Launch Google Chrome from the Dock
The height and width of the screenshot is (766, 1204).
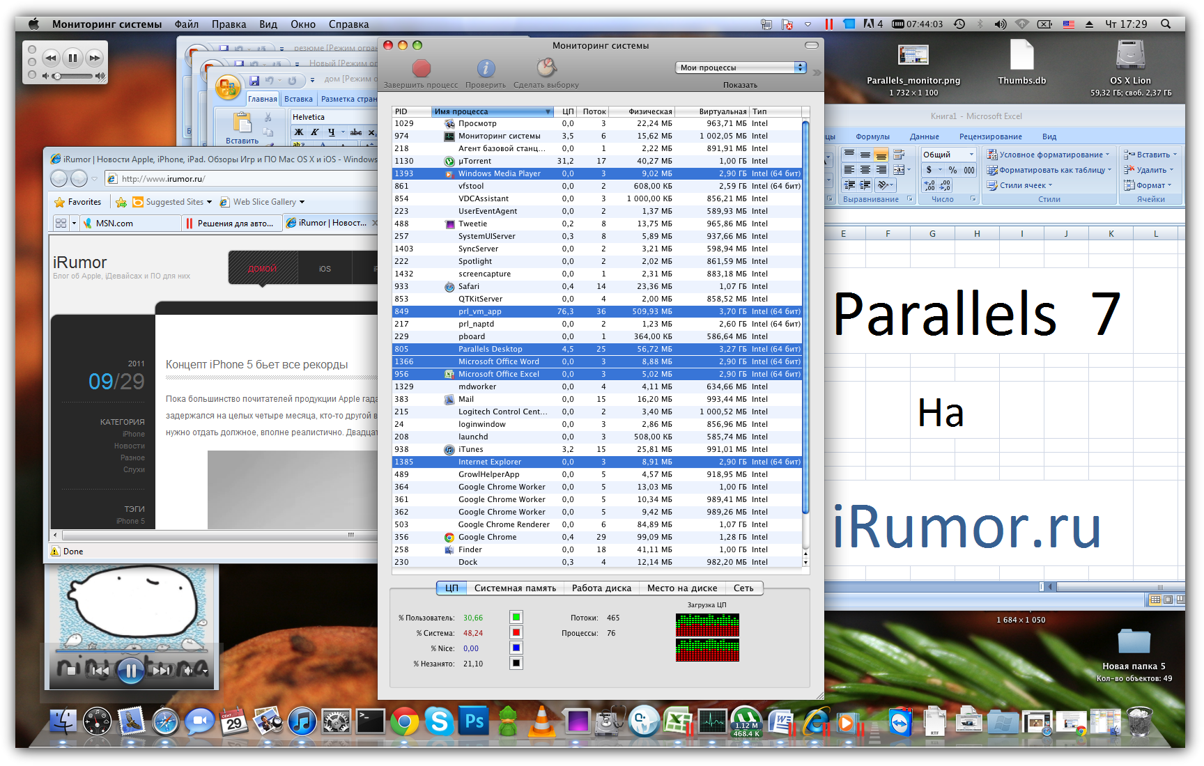click(x=405, y=722)
